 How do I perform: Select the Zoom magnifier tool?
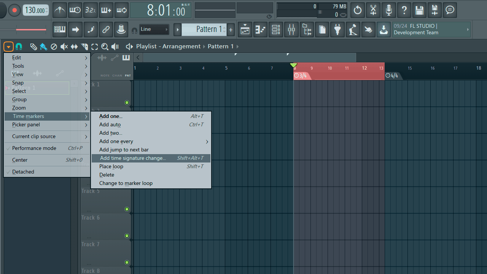tap(105, 46)
